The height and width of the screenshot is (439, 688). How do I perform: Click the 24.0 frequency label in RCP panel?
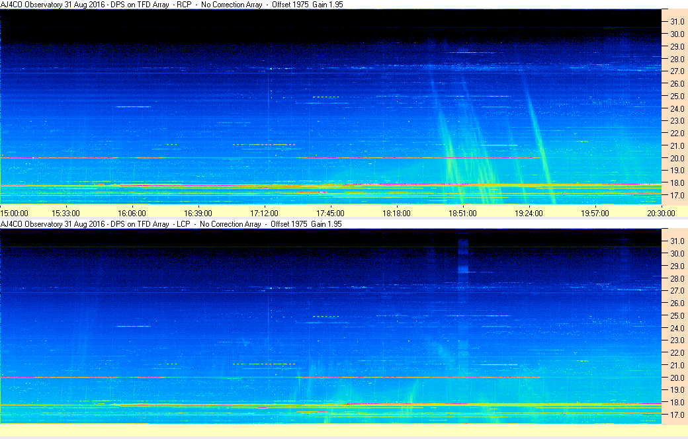[677, 108]
